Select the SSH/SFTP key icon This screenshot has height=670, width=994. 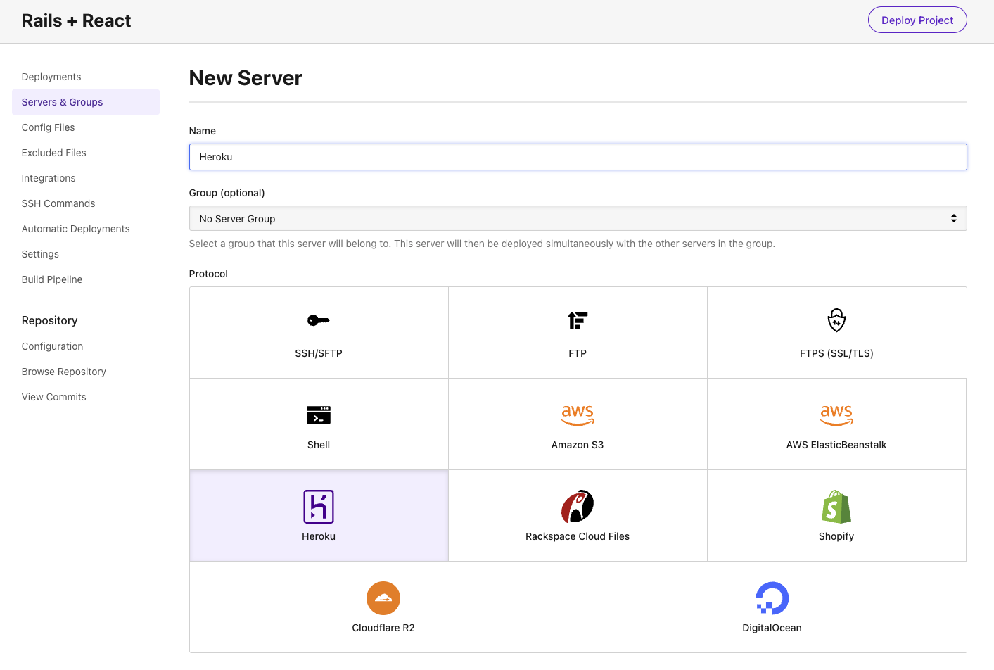tap(319, 320)
